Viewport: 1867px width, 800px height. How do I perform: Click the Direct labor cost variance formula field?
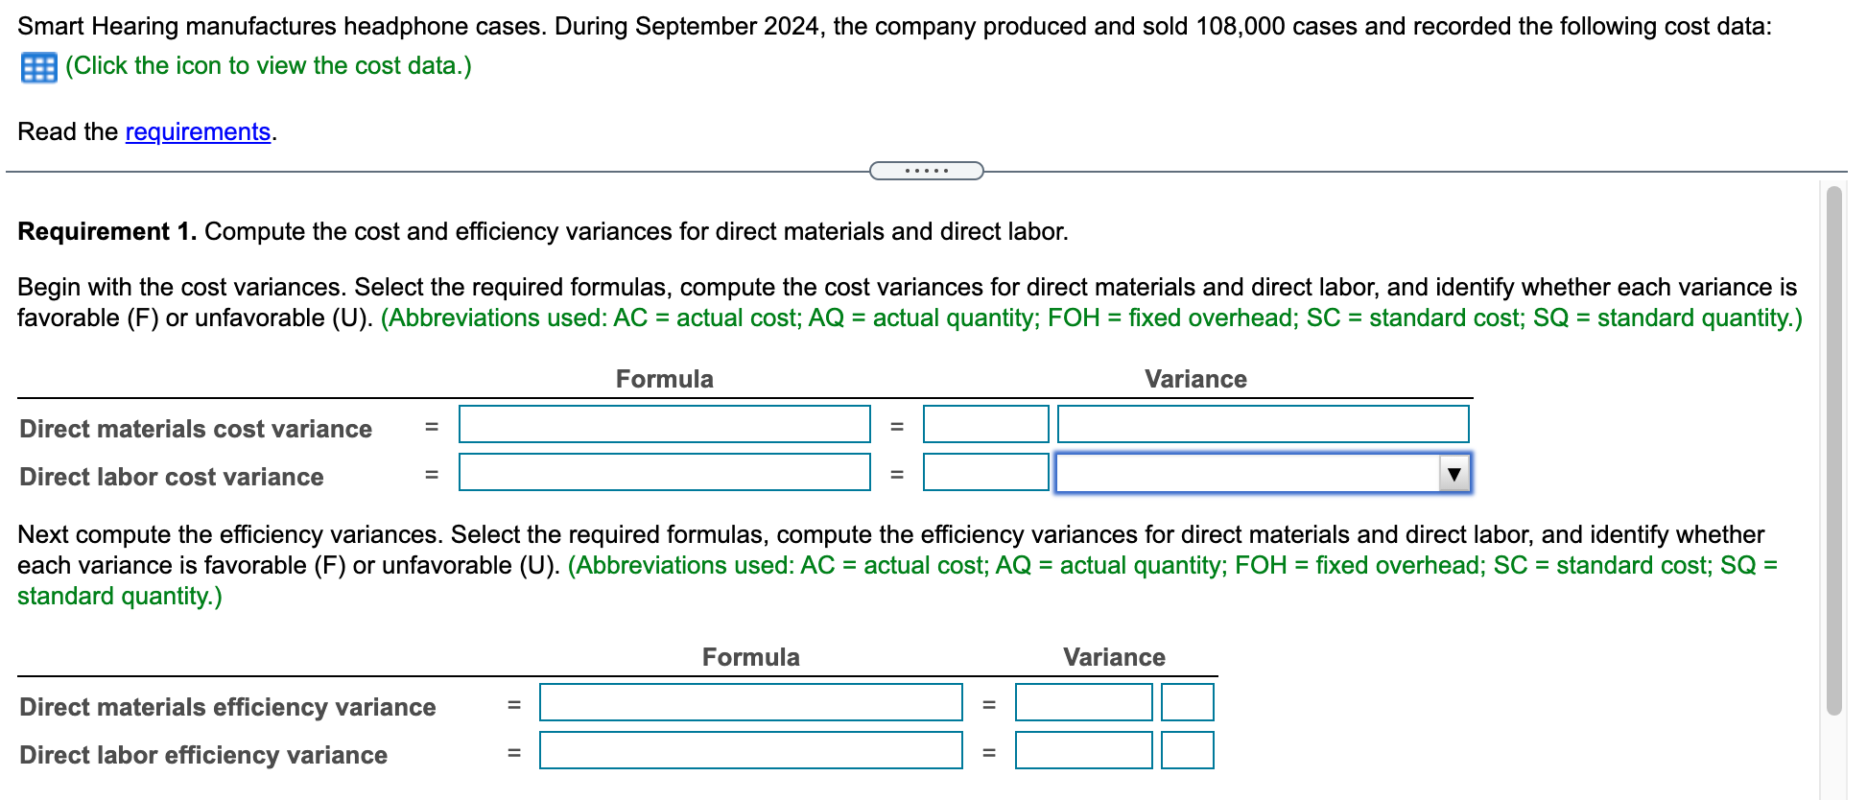(x=664, y=472)
